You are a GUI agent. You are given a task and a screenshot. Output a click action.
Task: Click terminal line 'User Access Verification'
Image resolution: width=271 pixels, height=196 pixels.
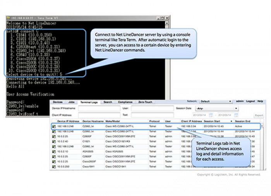tap(30, 94)
